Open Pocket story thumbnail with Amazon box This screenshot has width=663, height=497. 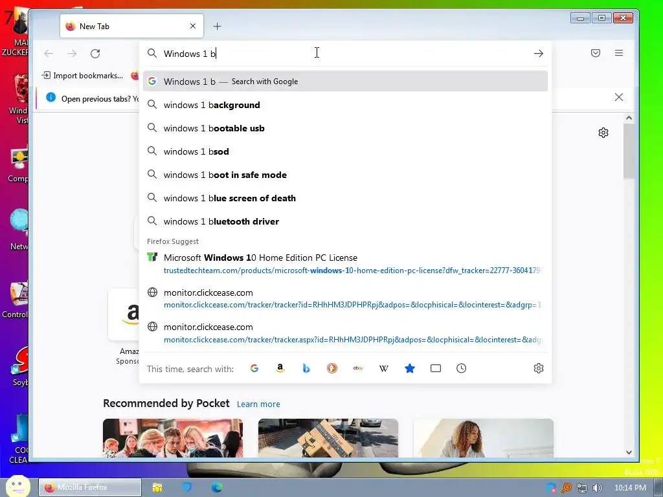pyautogui.click(x=328, y=438)
